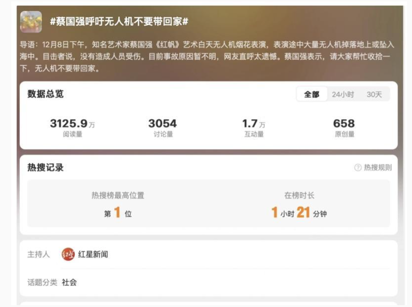Click the 红星新闻 host avatar icon

click(x=68, y=254)
